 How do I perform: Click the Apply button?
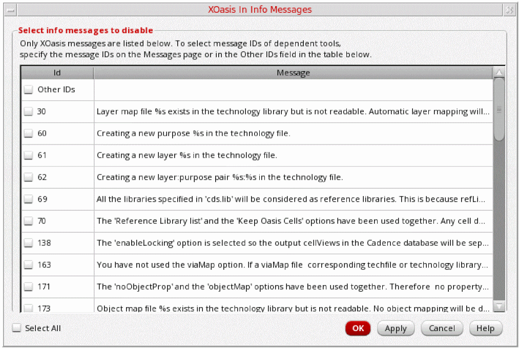[396, 328]
